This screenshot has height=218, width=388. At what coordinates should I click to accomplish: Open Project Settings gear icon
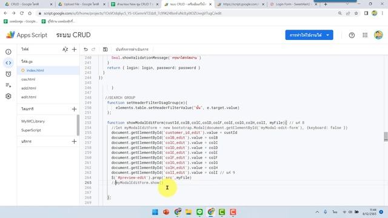[8, 96]
